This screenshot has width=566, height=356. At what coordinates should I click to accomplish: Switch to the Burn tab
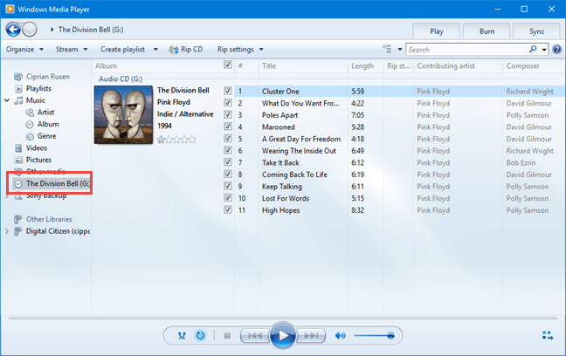(x=487, y=31)
